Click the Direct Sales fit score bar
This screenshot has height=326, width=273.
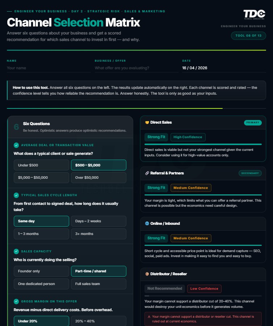pyautogui.click(x=203, y=144)
